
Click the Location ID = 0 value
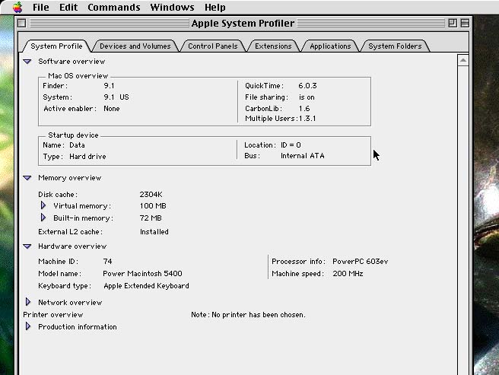coord(291,145)
